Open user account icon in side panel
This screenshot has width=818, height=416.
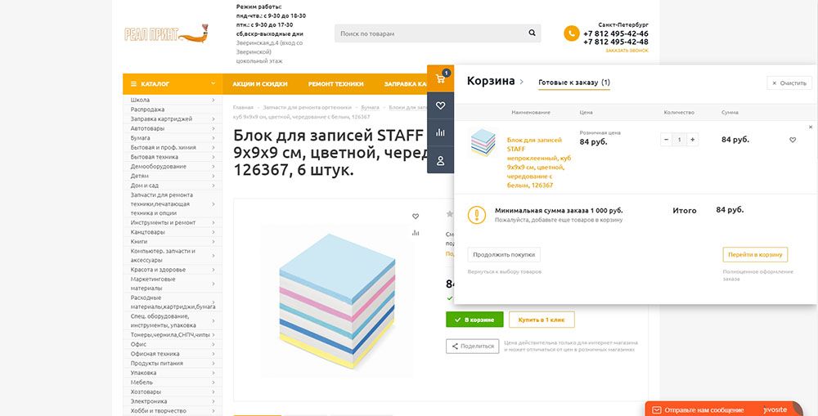pyautogui.click(x=440, y=160)
